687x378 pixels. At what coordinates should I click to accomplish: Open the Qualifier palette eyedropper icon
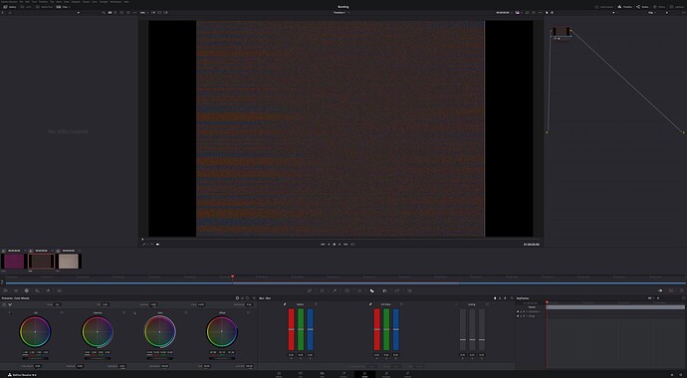pos(335,290)
